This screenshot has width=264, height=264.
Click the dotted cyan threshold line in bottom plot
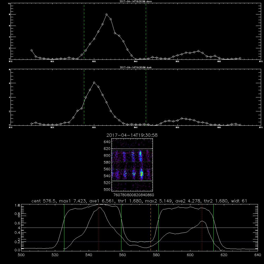point(139,242)
